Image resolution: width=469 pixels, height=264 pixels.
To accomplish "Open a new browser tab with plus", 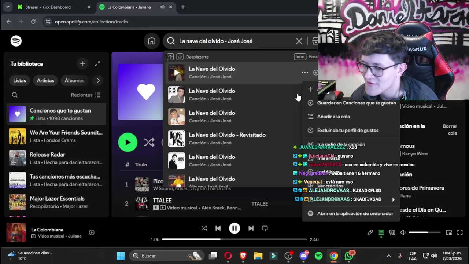I will click(183, 7).
